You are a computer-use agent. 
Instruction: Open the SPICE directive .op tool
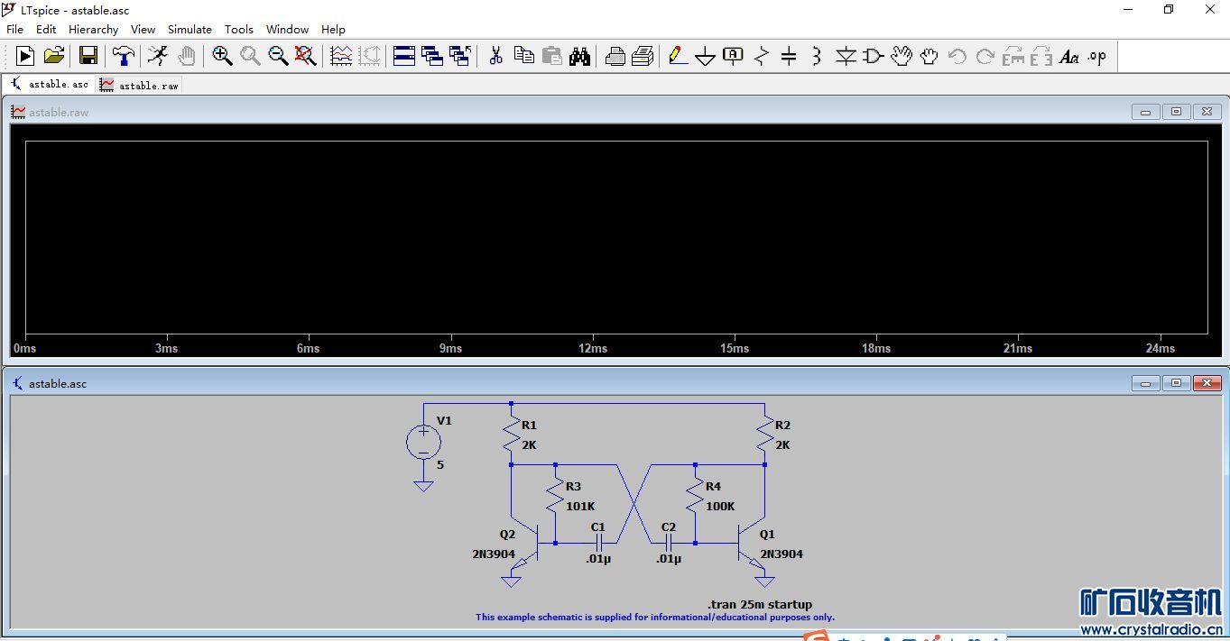point(1096,56)
